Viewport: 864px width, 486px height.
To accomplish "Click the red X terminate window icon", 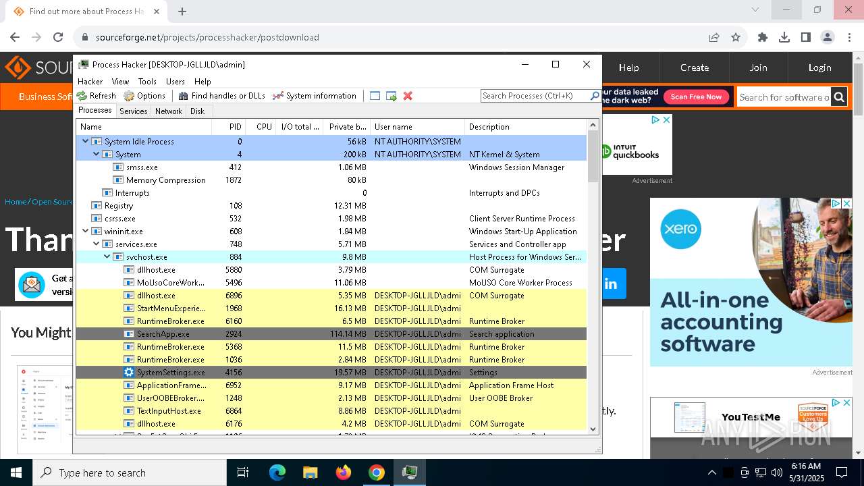I will pyautogui.click(x=408, y=96).
